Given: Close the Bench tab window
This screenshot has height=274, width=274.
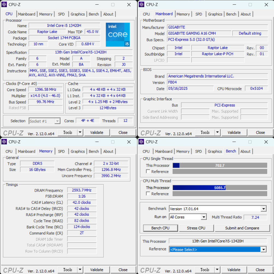Looking at the screenshot, I should pyautogui.click(x=266, y=142).
